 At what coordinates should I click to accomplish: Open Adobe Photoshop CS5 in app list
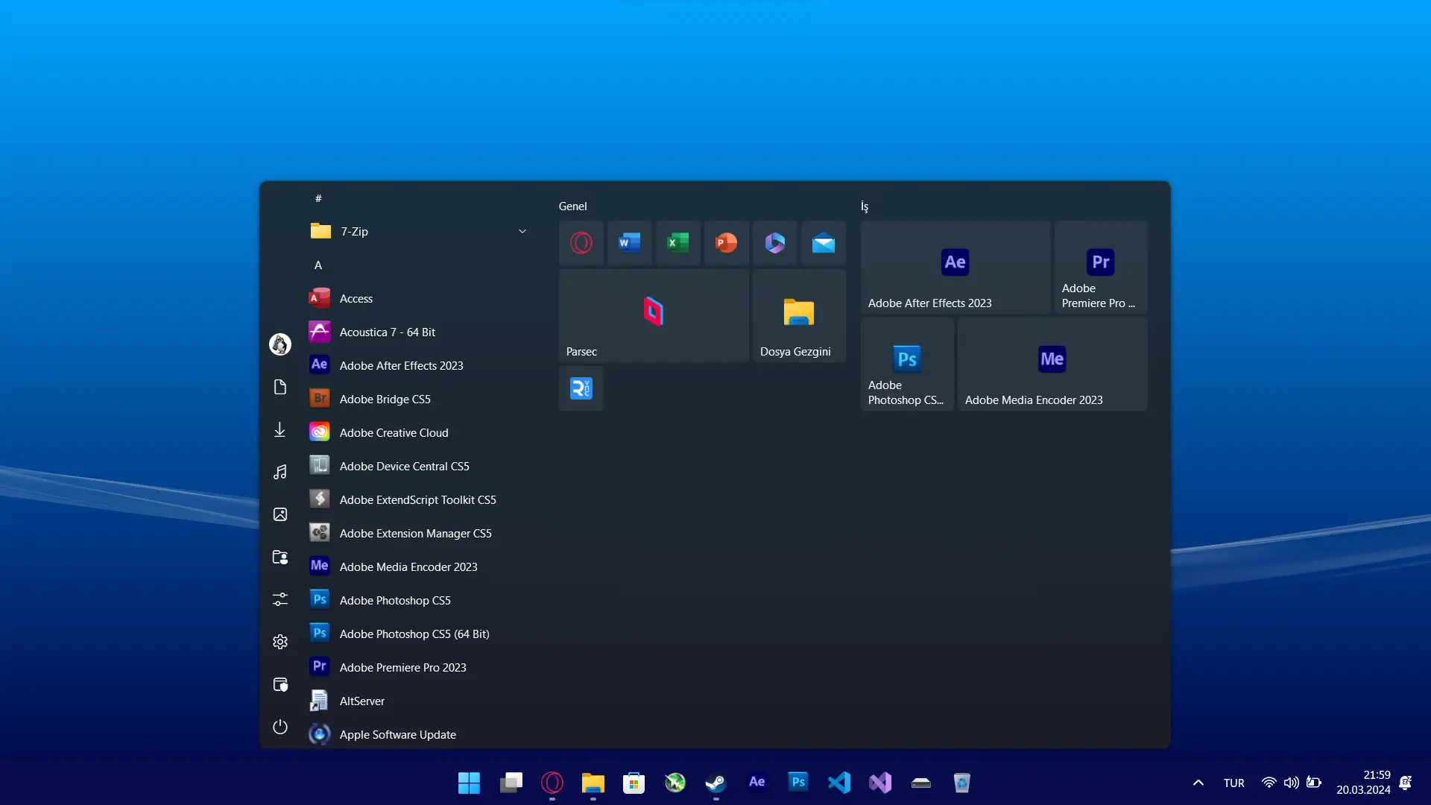pos(420,600)
